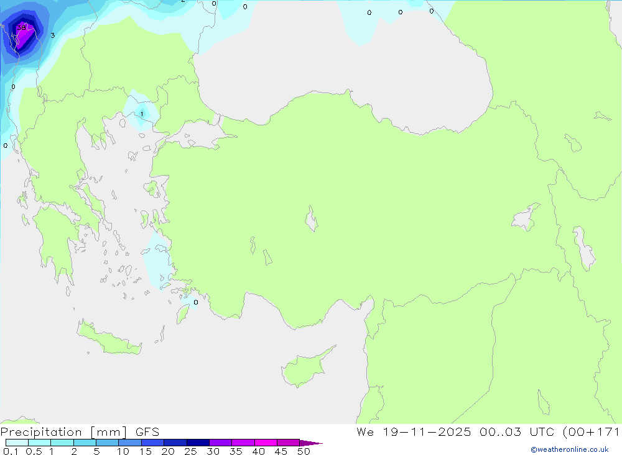Click the '50' legend scale label
This screenshot has height=455, width=622.
click(304, 451)
